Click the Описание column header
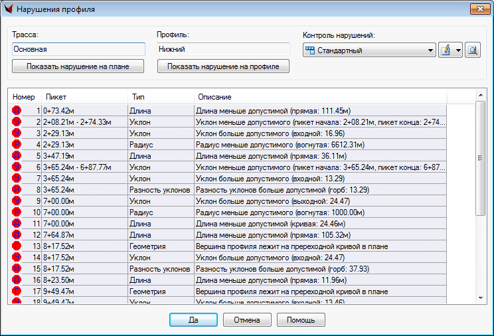This screenshot has height=336, width=494. (x=320, y=97)
